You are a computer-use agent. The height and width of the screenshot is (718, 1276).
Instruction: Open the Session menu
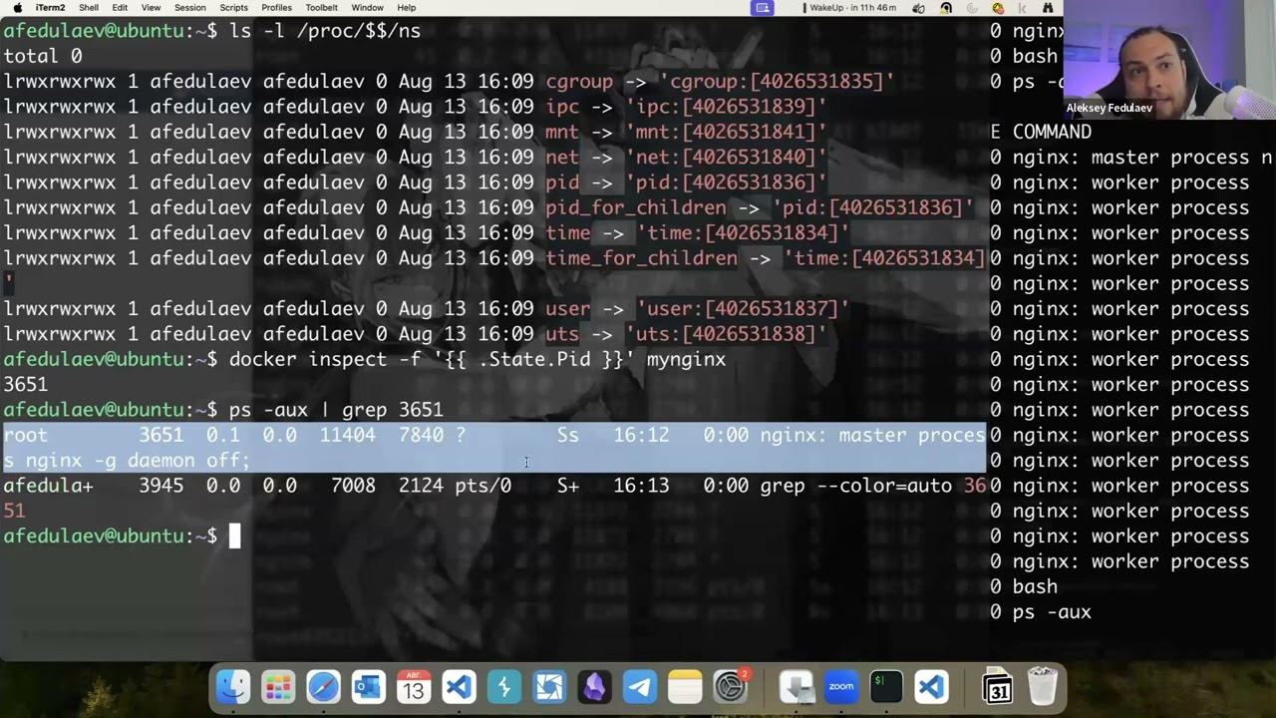(189, 8)
